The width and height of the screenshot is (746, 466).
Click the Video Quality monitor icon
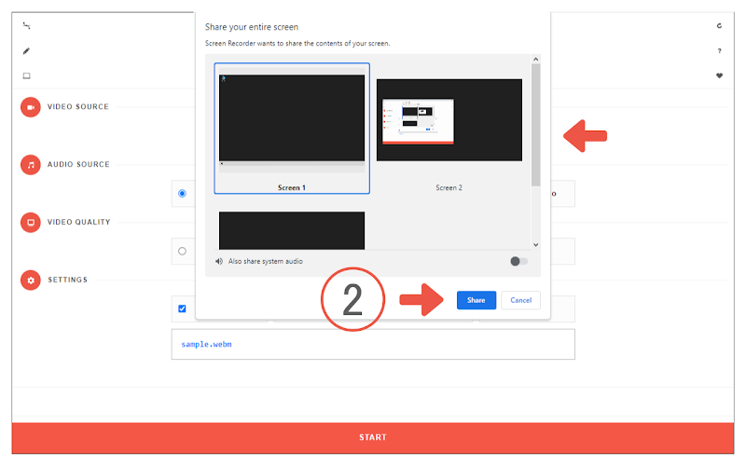coord(31,222)
